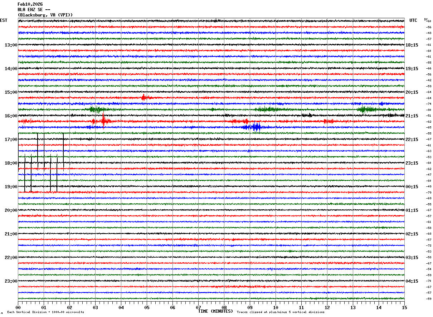
Task: Click the "(Blacksburg, VA (VPI))" station name
Action: click(x=45, y=15)
